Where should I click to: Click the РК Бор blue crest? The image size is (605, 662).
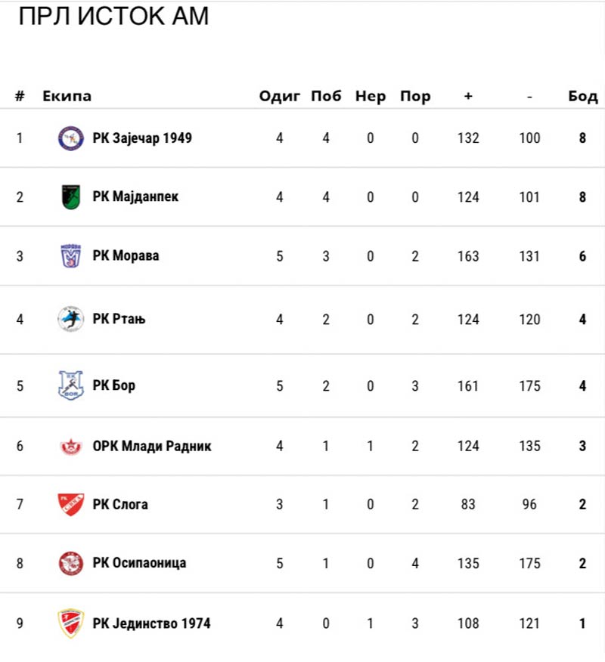coord(71,385)
